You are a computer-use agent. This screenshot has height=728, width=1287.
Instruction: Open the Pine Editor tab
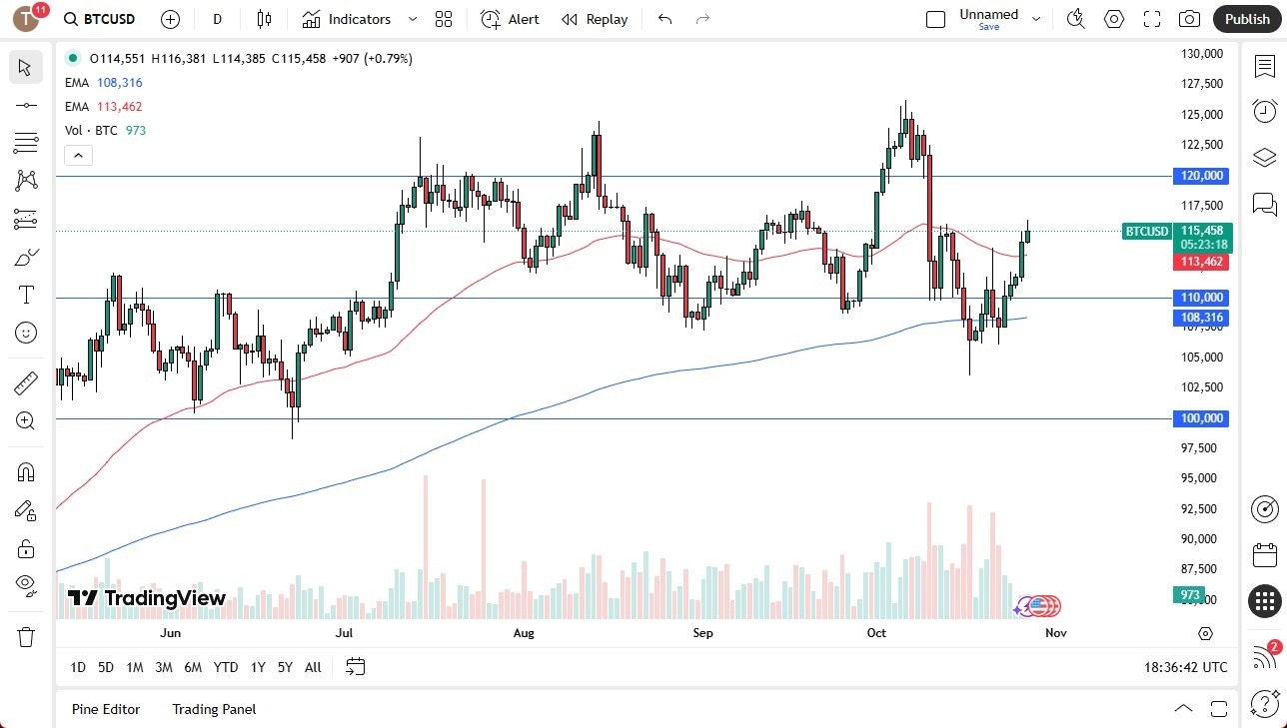pos(106,709)
